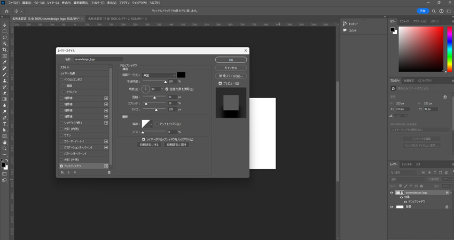This screenshot has height=240, width=454.
Task: Switch to the チャンネル tab
Action: [x=406, y=164]
